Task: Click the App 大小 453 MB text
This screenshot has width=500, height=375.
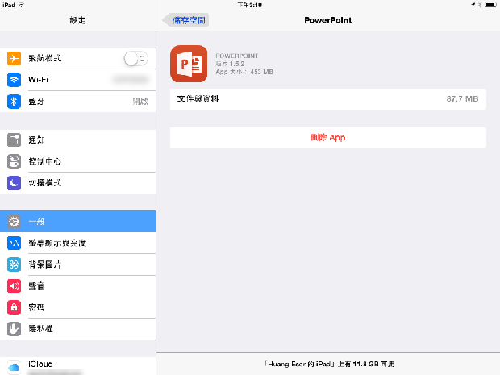Action: click(x=244, y=72)
